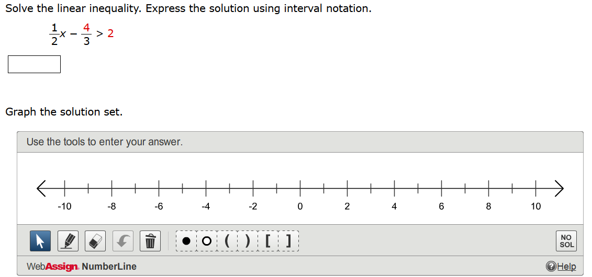The width and height of the screenshot is (592, 277).
Task: Select the right square bracket endpoint
Action: 288,241
